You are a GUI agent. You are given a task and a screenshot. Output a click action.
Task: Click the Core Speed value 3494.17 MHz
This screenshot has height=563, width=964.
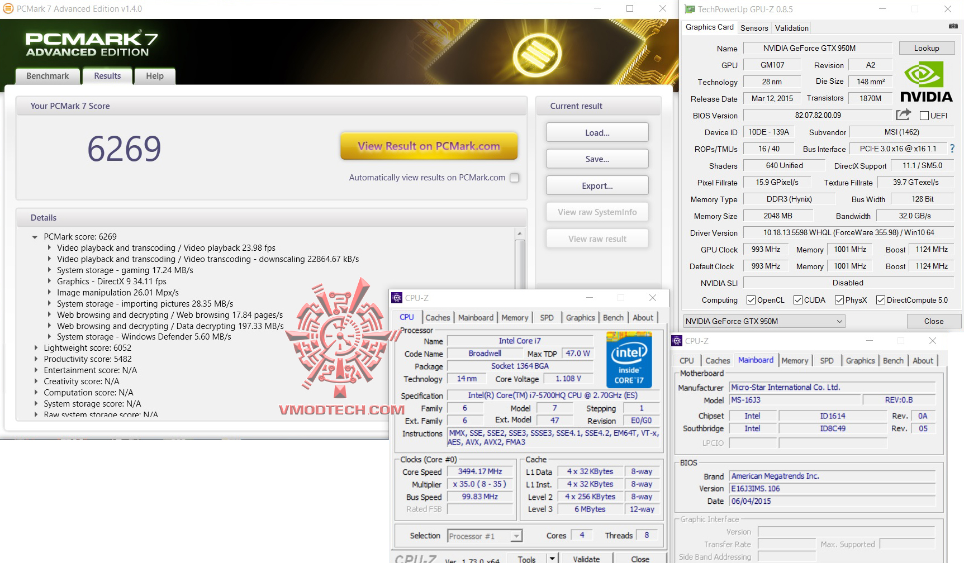point(480,472)
